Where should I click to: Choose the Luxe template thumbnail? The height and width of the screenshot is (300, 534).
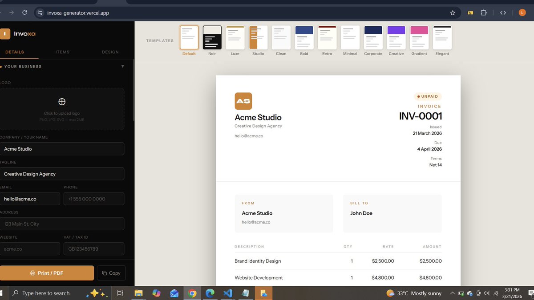[x=235, y=37]
